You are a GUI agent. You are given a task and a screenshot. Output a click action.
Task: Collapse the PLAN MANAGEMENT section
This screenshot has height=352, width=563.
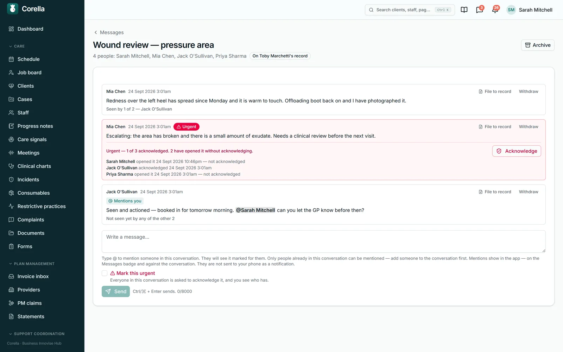tap(32, 264)
